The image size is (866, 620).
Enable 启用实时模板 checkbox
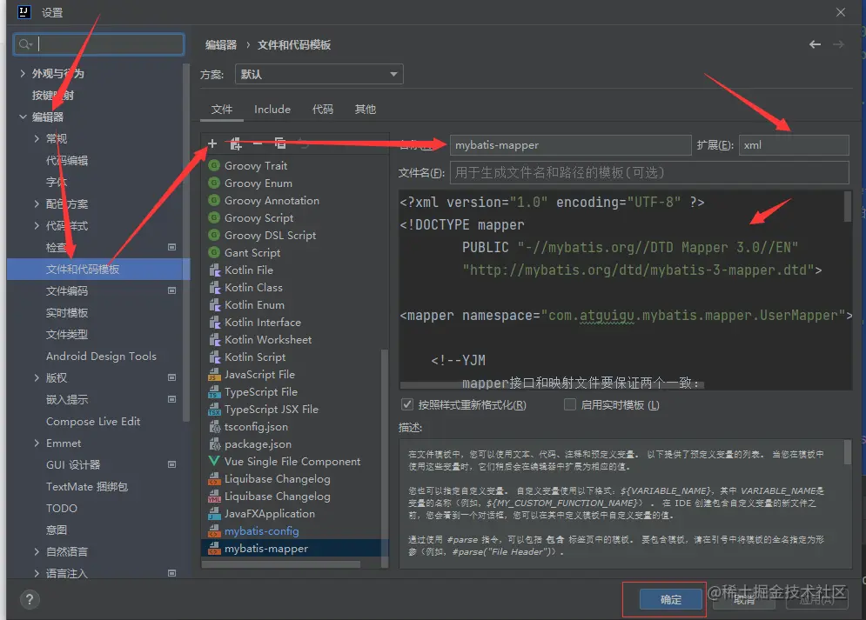tap(570, 405)
